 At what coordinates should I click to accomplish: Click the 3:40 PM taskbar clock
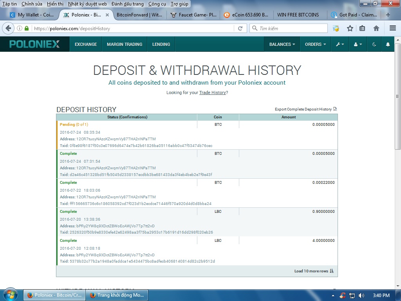[381, 296]
